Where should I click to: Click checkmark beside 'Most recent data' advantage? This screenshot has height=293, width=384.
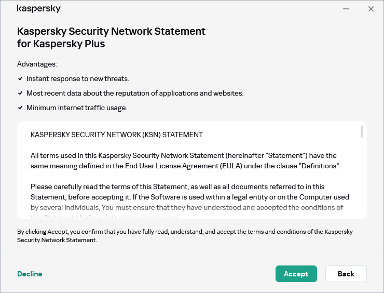click(x=20, y=94)
